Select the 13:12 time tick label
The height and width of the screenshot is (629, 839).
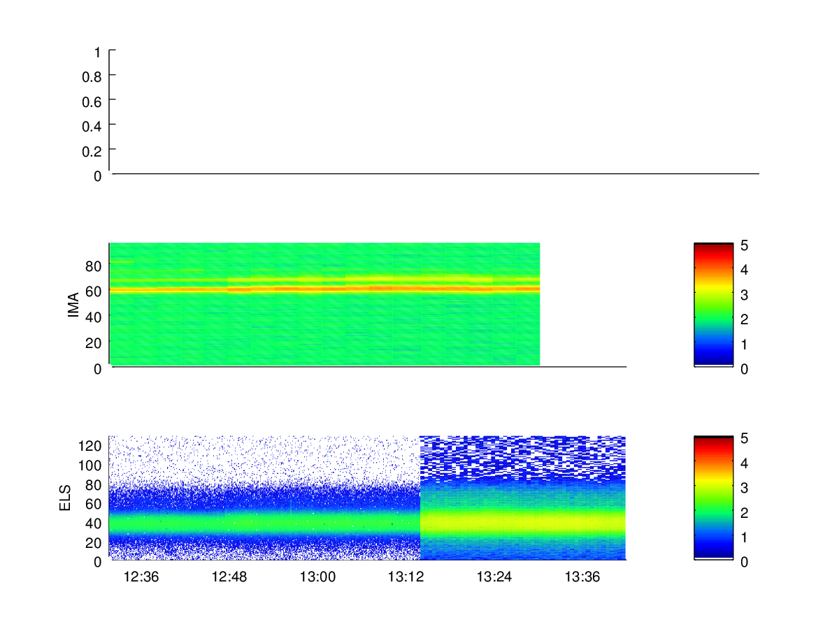pos(406,577)
